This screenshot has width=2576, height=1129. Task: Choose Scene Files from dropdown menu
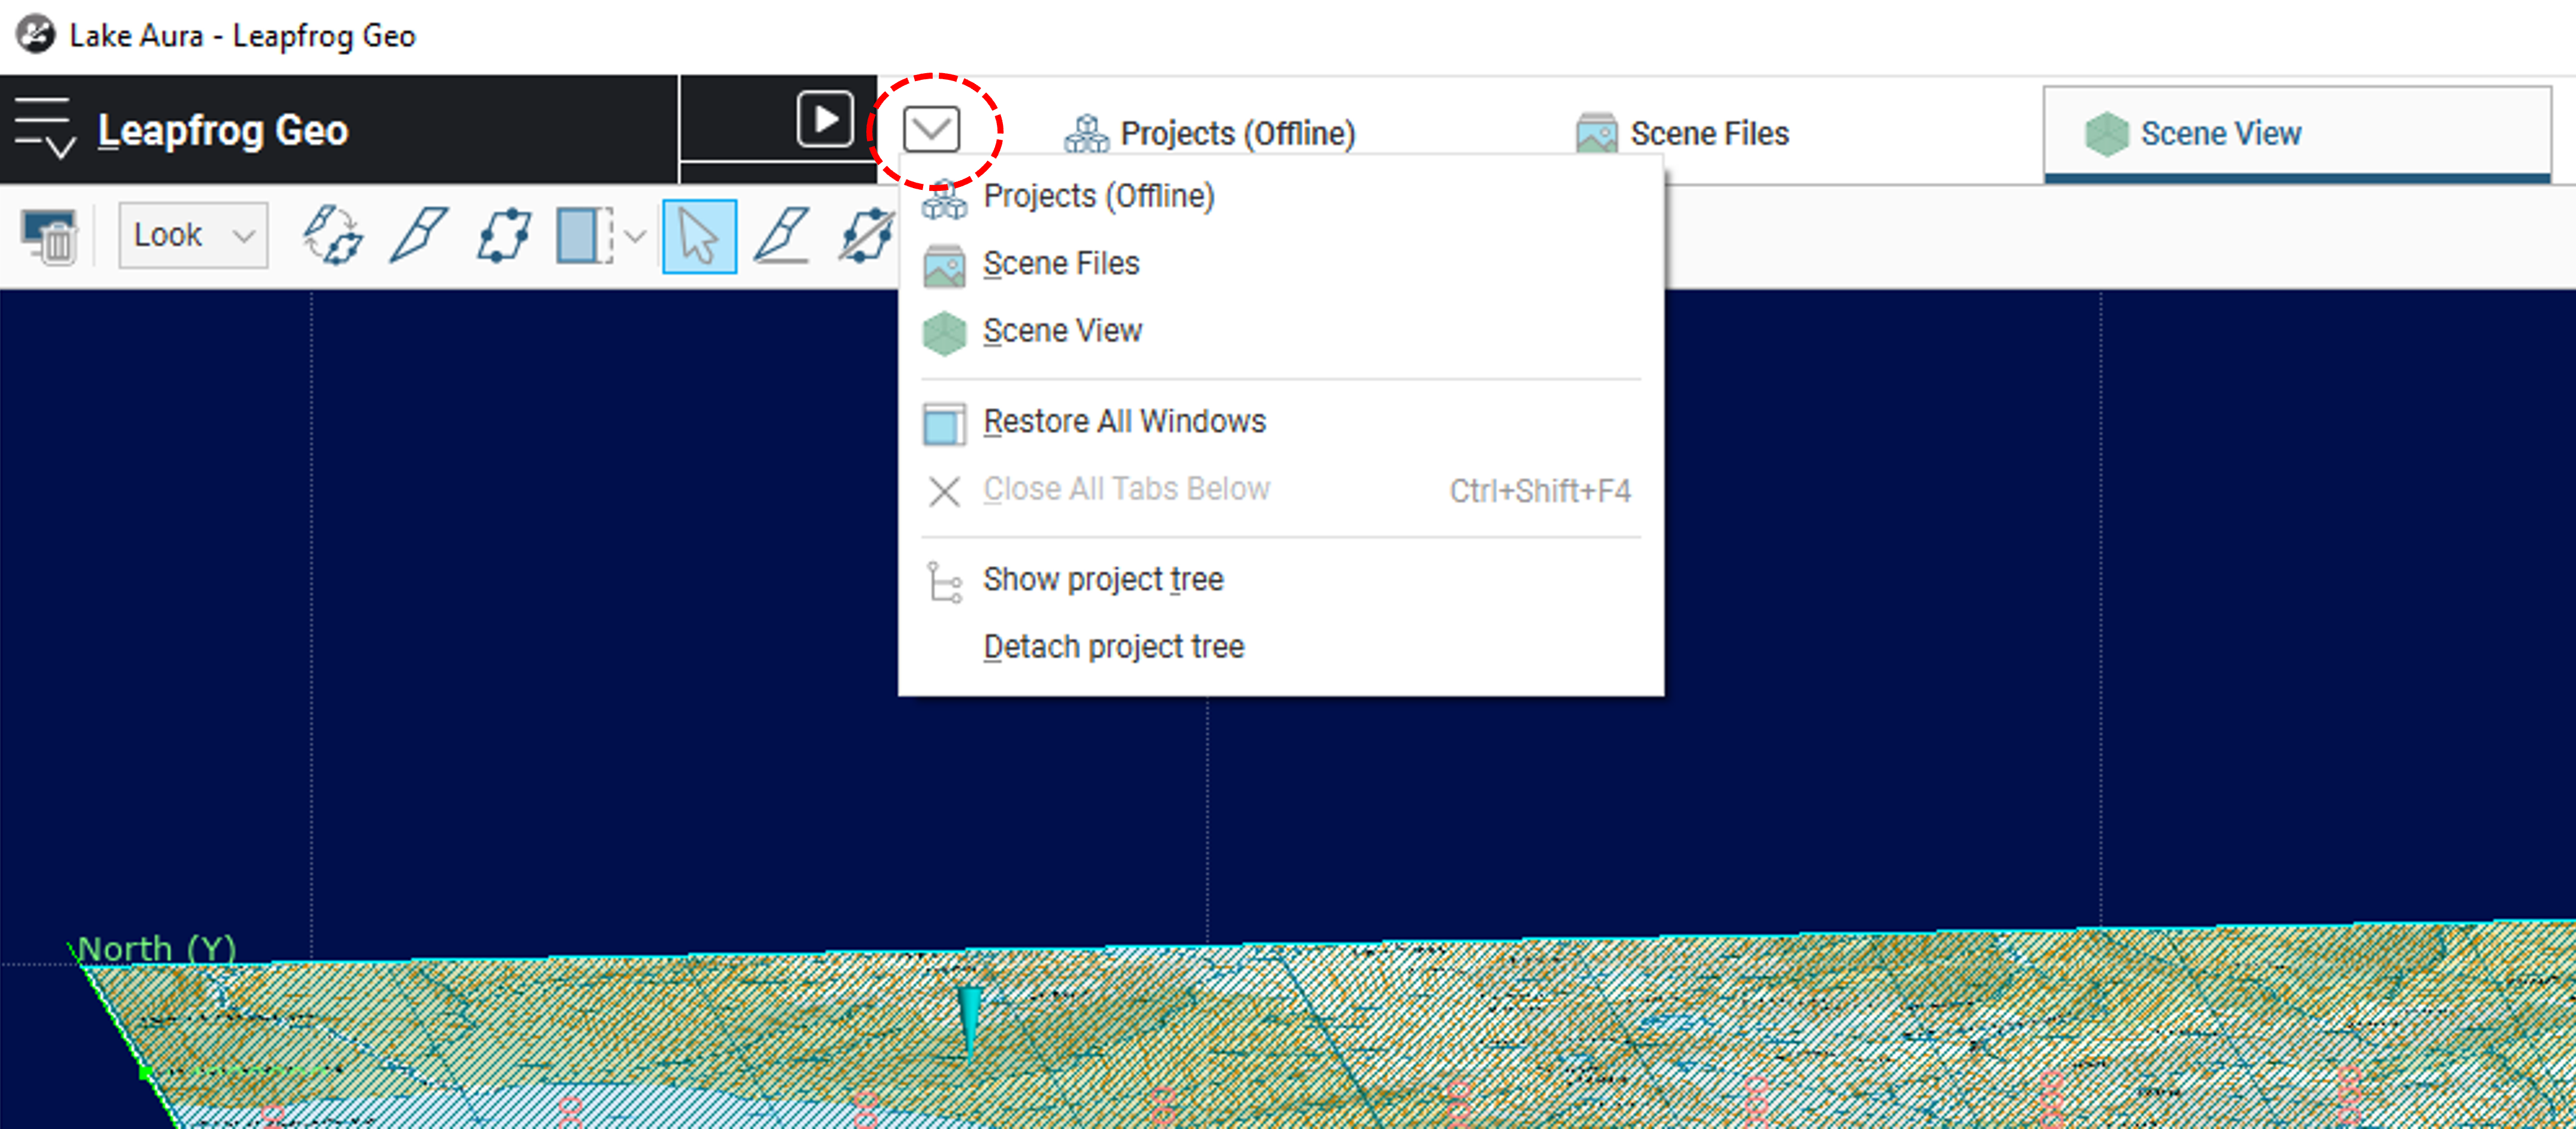tap(1280, 264)
